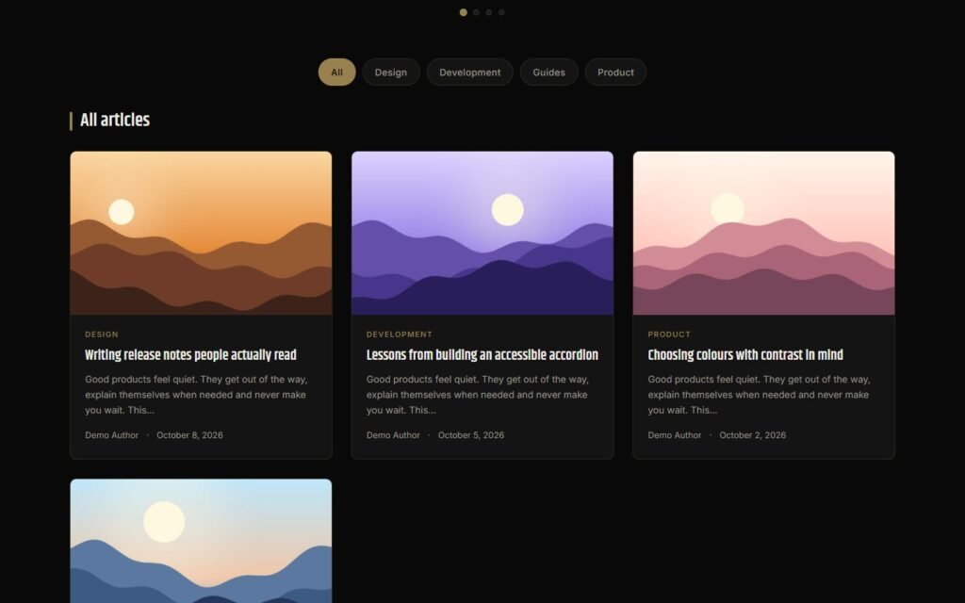965x603 pixels.
Task: Click the All articles heading
Action: pos(115,120)
